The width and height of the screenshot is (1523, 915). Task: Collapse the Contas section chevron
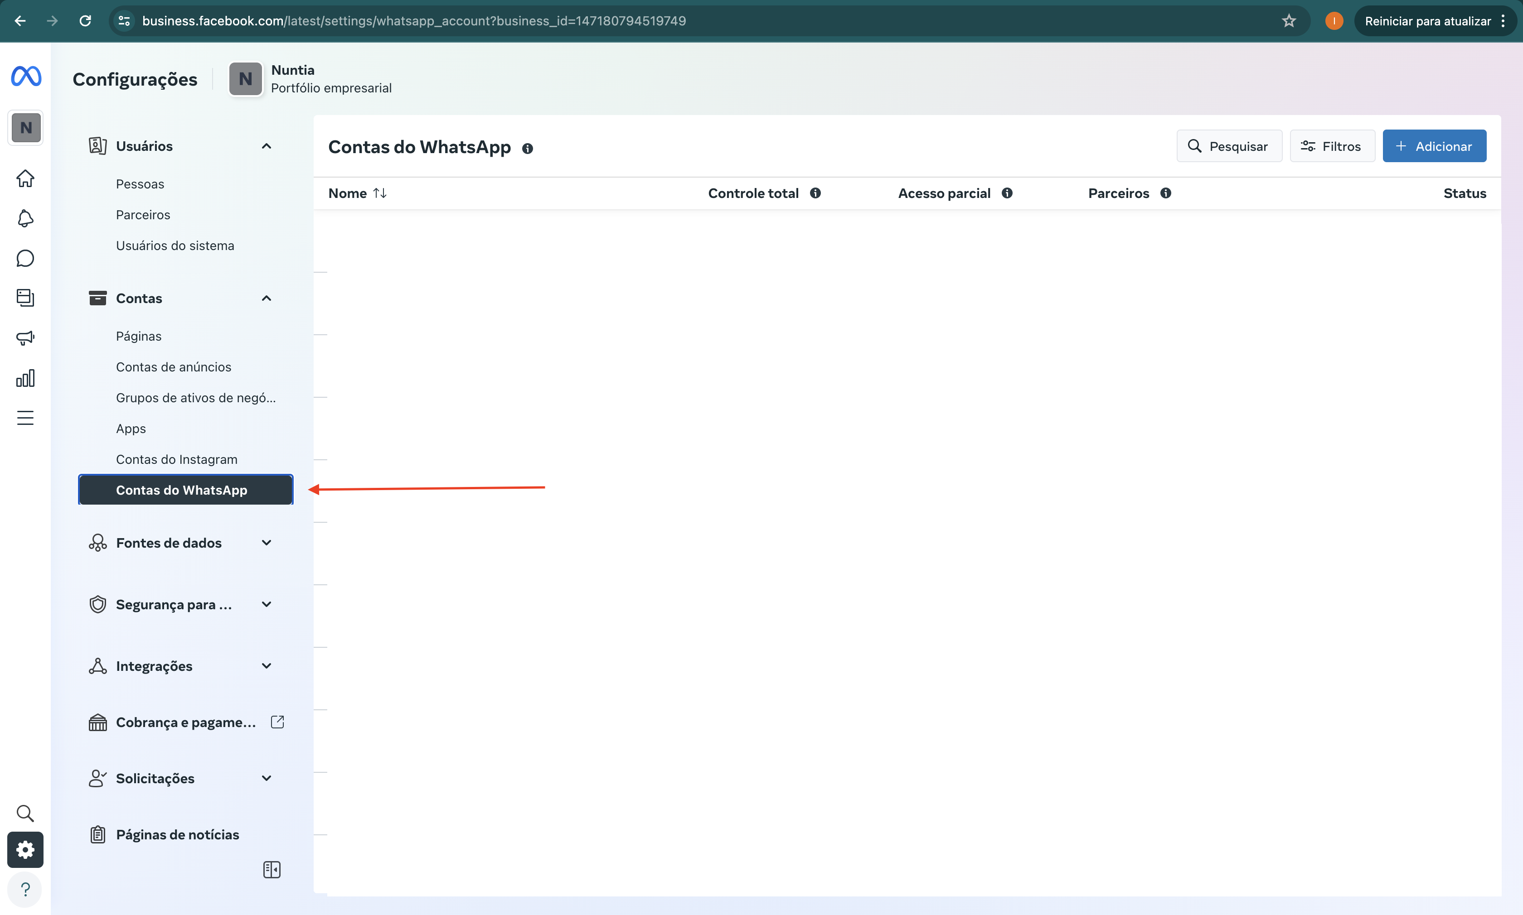pyautogui.click(x=267, y=299)
